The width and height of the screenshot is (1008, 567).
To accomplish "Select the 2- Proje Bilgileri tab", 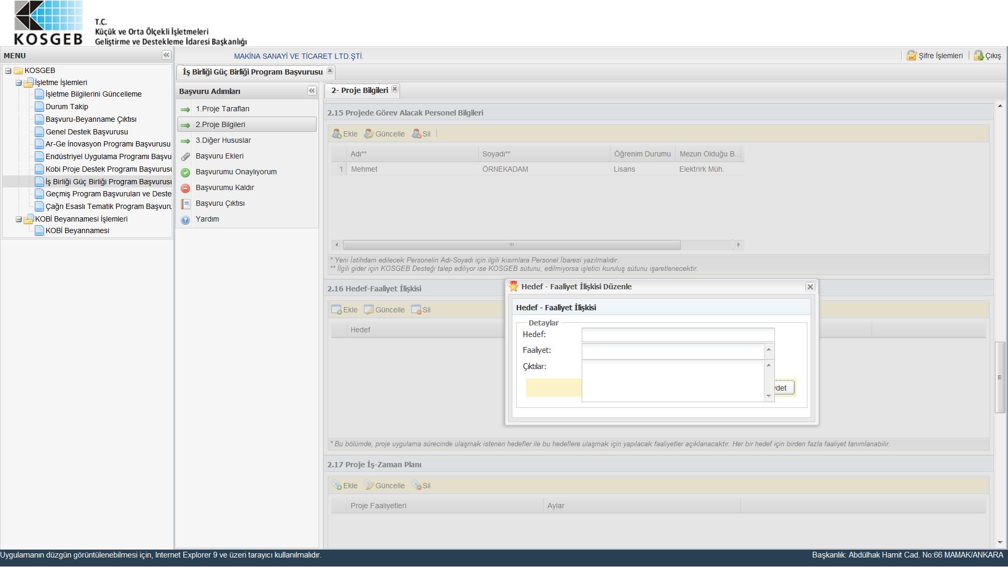I will 360,90.
